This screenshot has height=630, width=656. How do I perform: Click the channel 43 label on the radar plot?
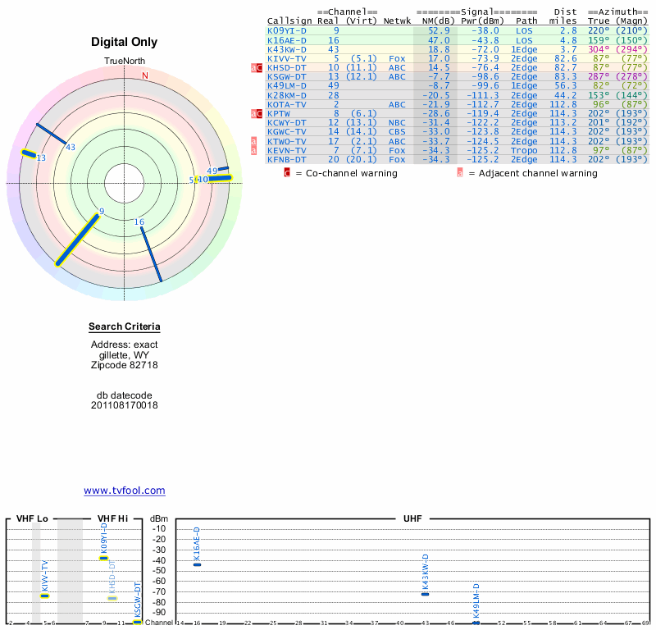tap(71, 148)
